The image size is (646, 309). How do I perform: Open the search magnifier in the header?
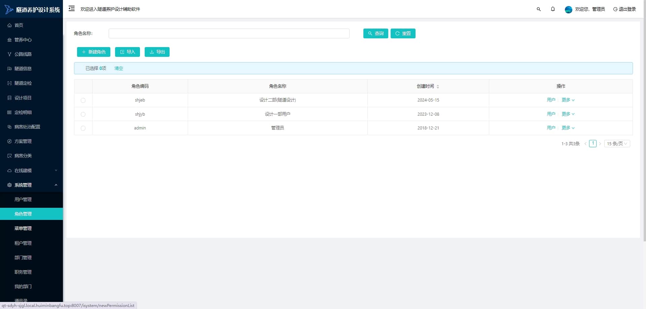[539, 9]
